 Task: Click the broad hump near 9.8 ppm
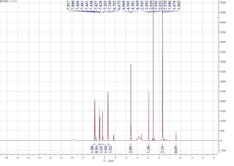point(74,140)
